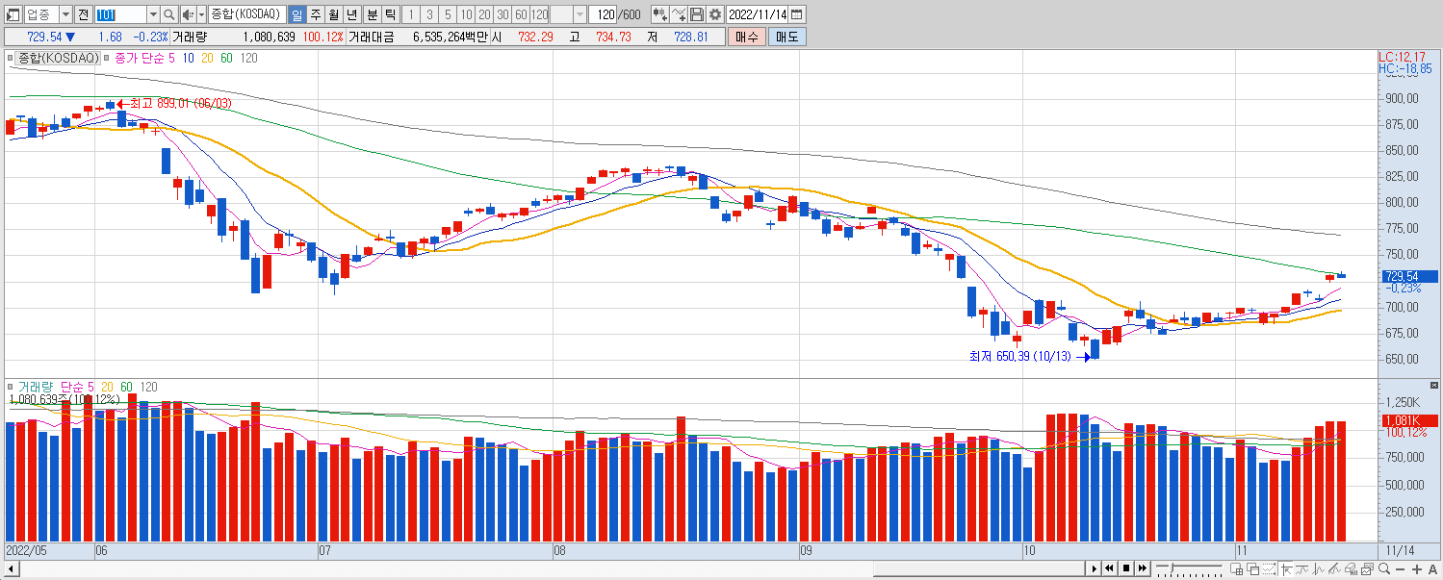
Task: Increase chart zoom with the plus icon
Action: click(x=1416, y=569)
